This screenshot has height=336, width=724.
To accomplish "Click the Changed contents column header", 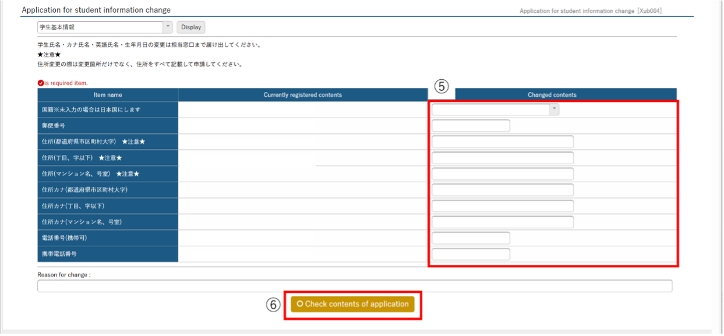I will click(552, 95).
